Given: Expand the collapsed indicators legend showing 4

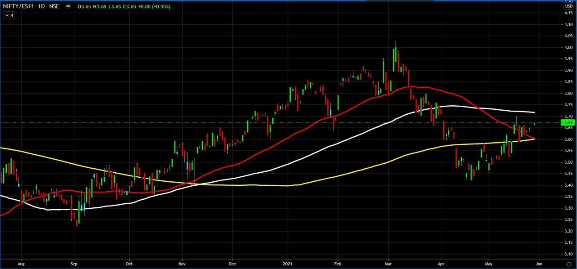Looking at the screenshot, I should pyautogui.click(x=9, y=15).
